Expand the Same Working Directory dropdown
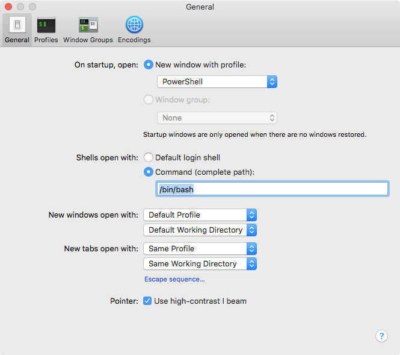 pyautogui.click(x=200, y=264)
